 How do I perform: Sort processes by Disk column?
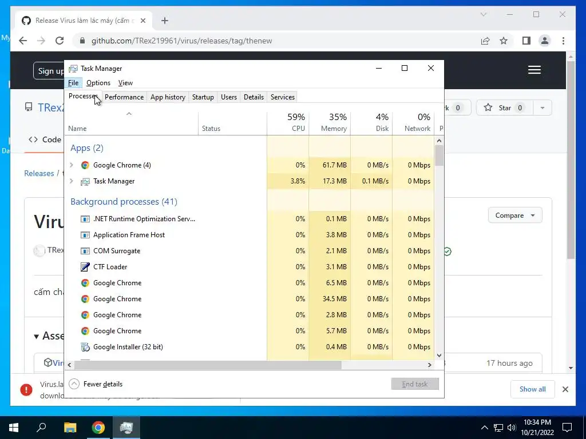coord(372,122)
